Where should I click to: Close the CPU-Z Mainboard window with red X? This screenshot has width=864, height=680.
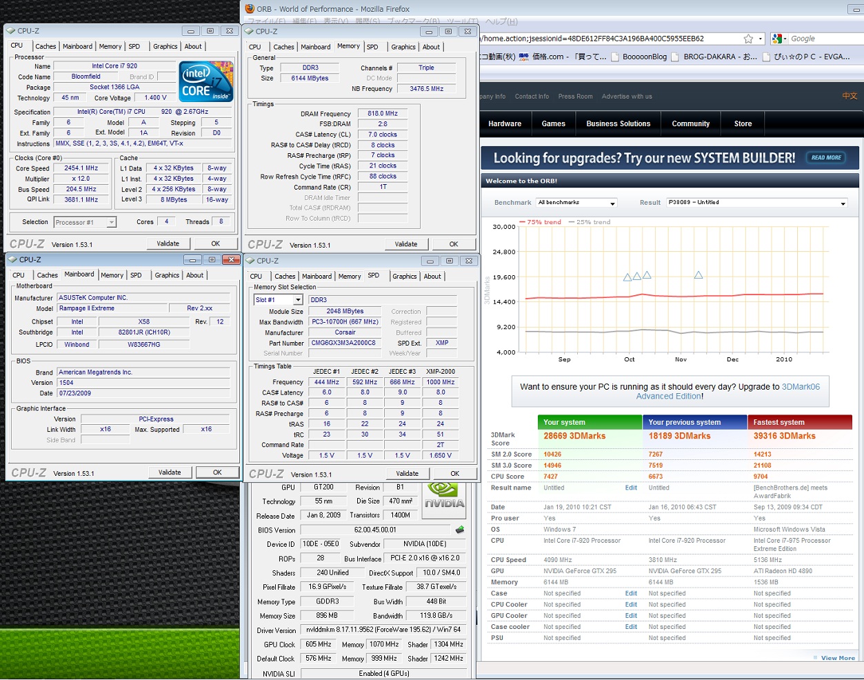[231, 260]
